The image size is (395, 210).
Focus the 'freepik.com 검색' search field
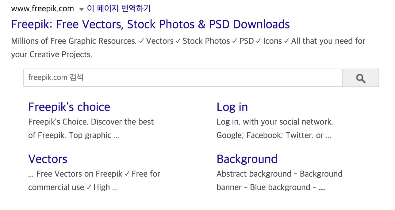point(183,78)
